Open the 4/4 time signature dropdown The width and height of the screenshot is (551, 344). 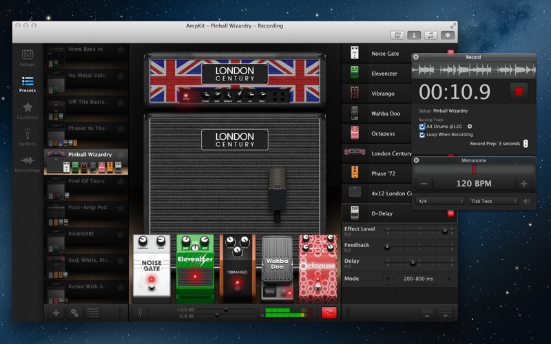point(440,202)
